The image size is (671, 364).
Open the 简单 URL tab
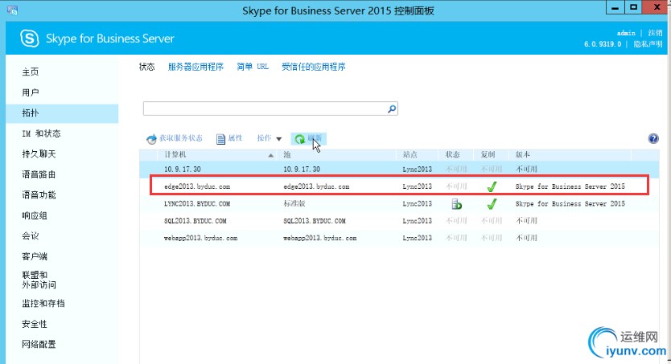coord(253,67)
